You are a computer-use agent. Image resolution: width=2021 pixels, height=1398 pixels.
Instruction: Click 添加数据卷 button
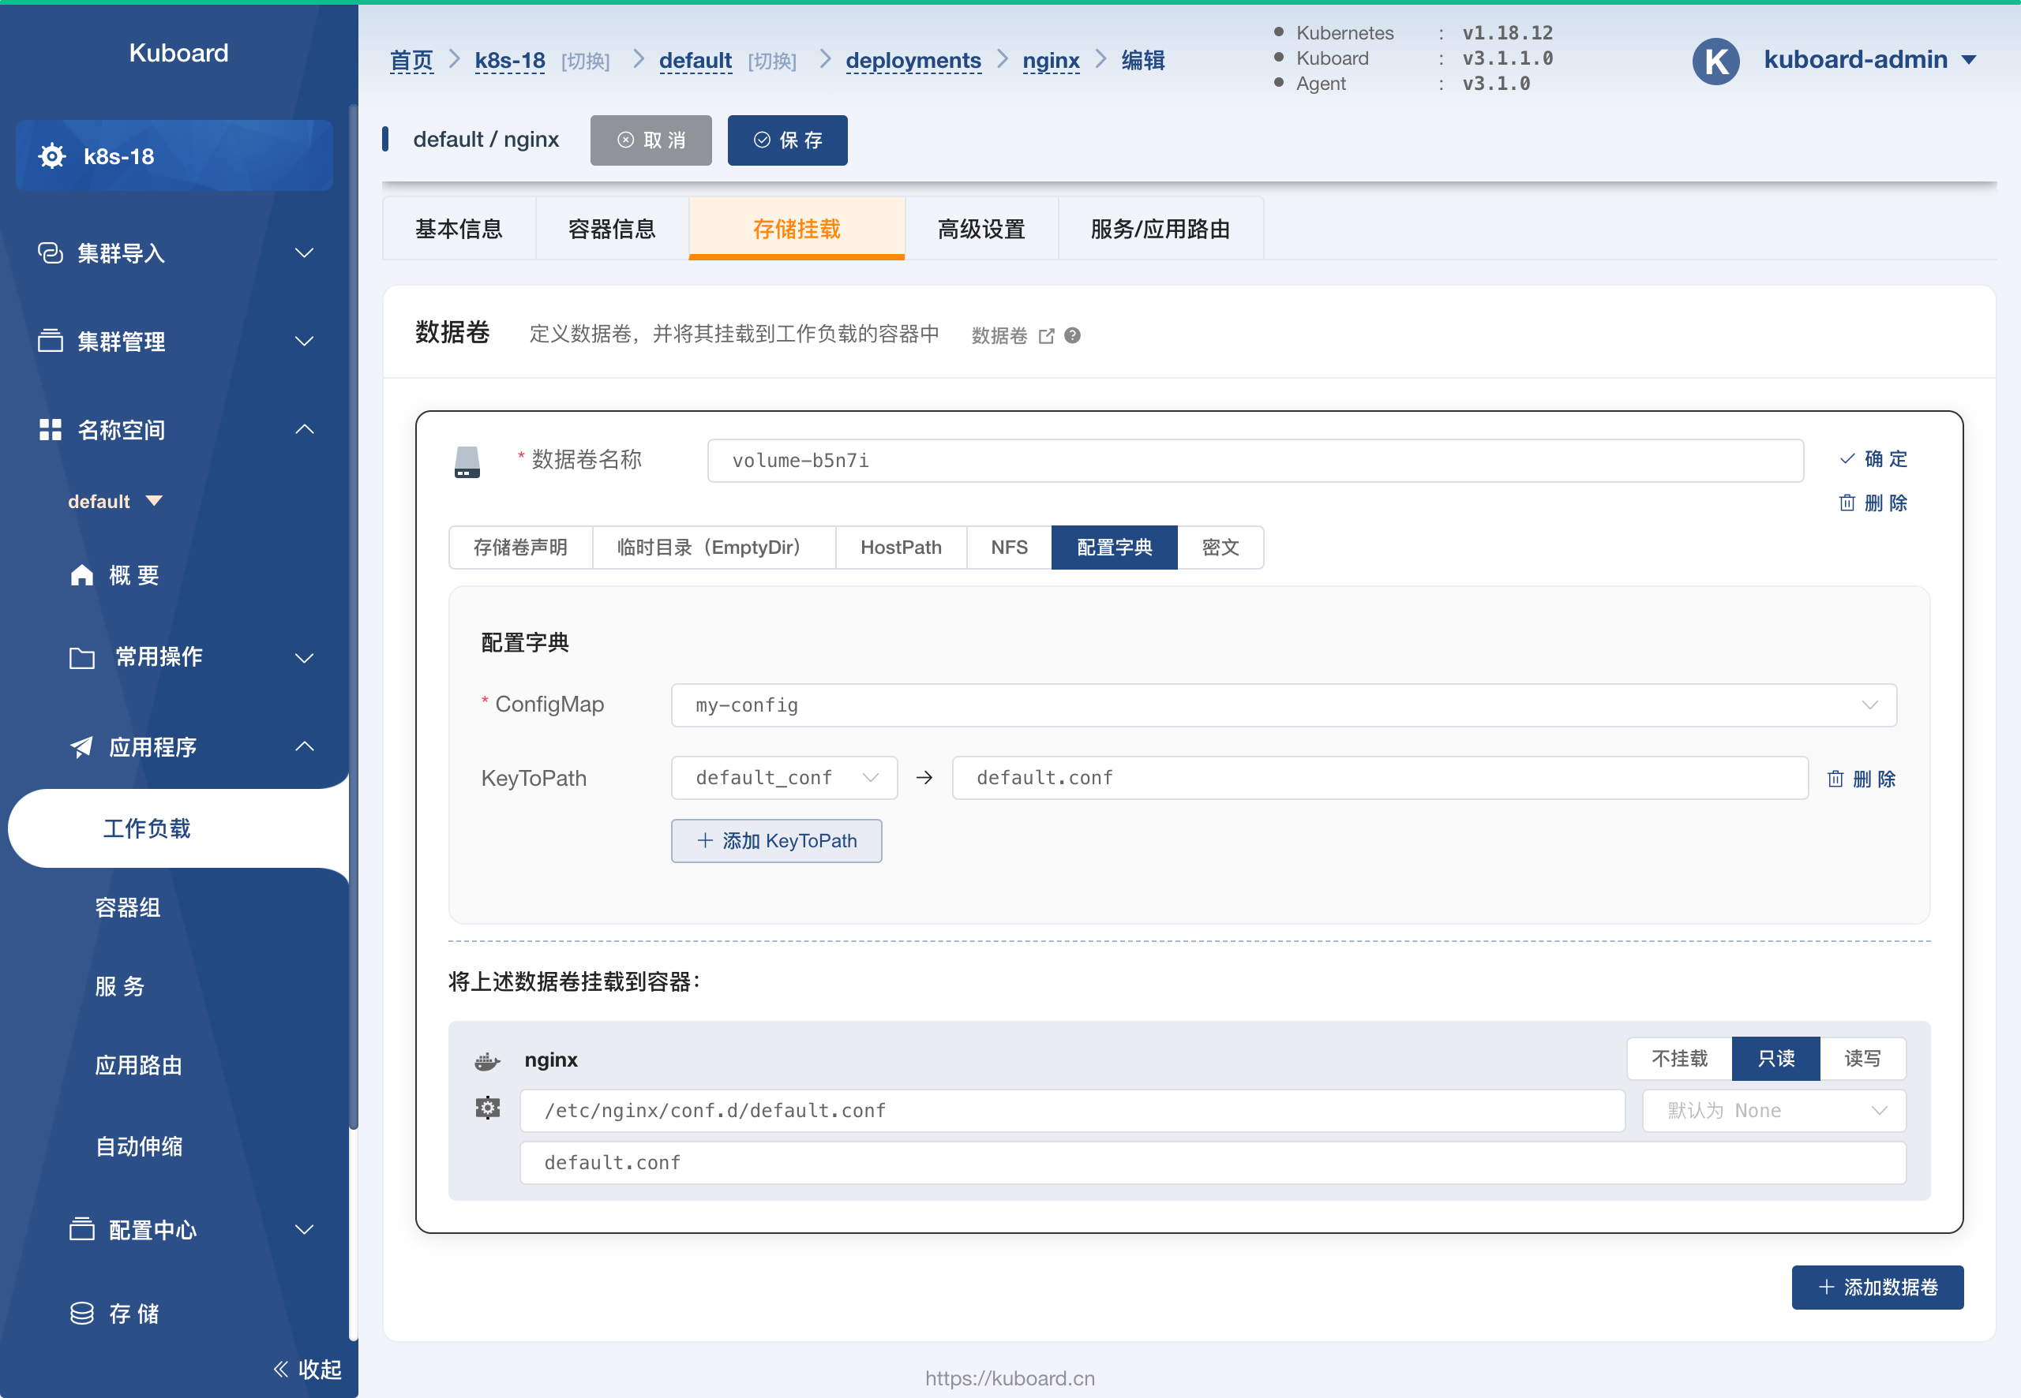[1877, 1287]
